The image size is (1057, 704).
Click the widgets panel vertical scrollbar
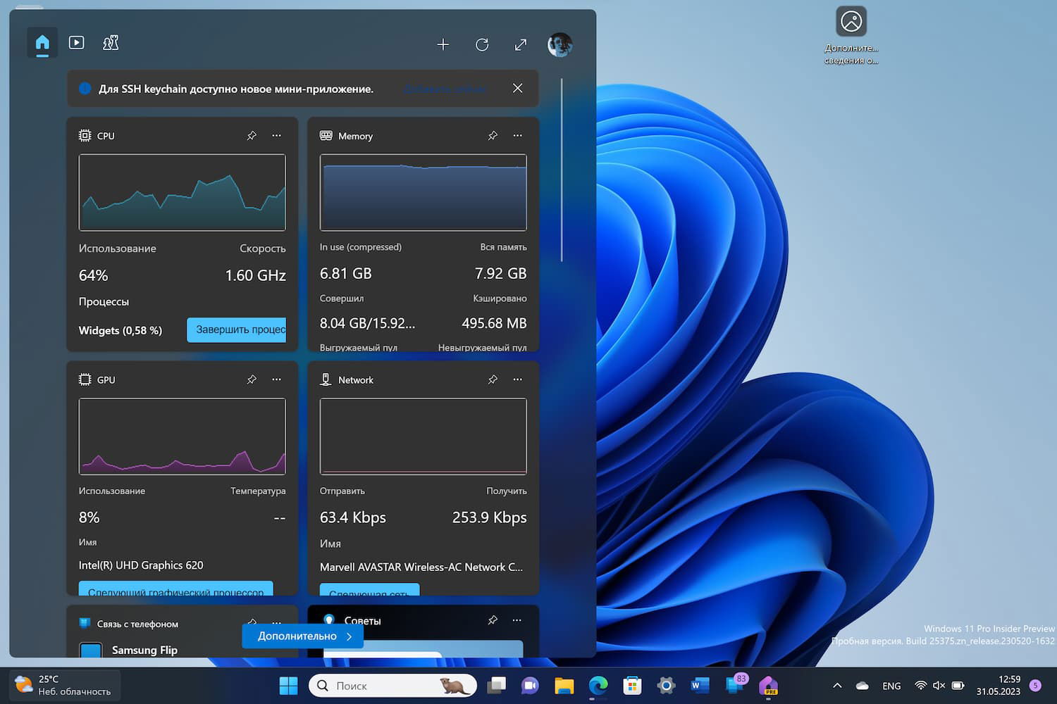point(562,170)
